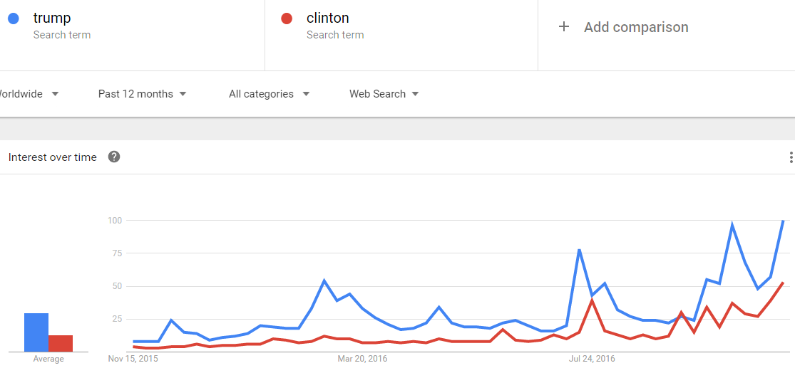Screen dimensions: 795x373
Task: Expand the All categories dropdown
Action: point(270,94)
